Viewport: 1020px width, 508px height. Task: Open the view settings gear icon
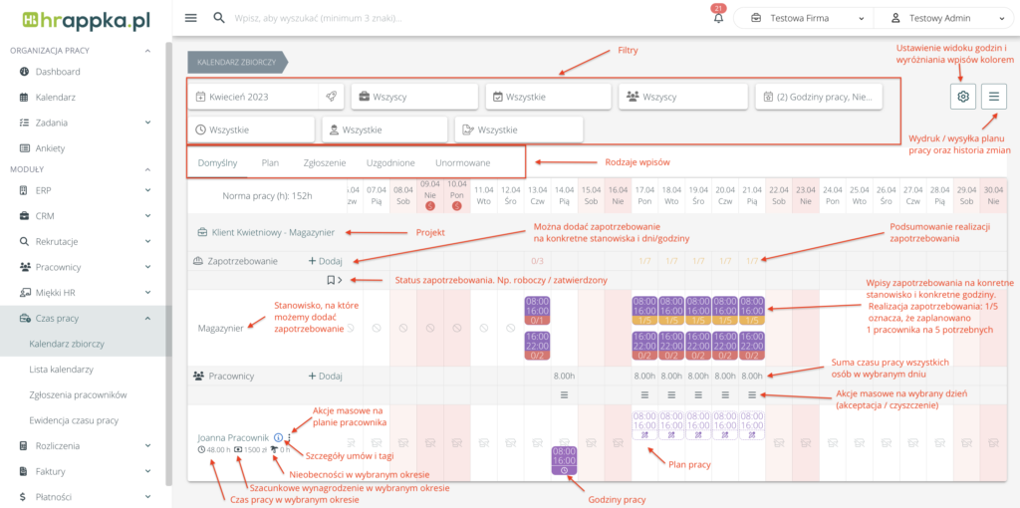(x=962, y=96)
